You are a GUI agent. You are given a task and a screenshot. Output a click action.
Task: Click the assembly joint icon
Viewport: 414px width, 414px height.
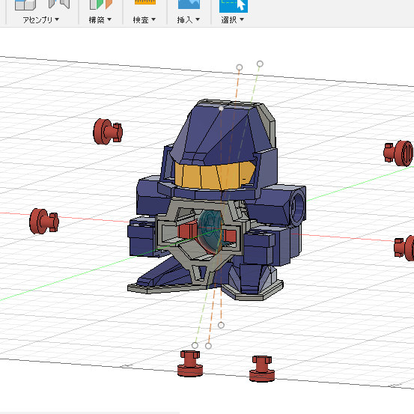59,4
